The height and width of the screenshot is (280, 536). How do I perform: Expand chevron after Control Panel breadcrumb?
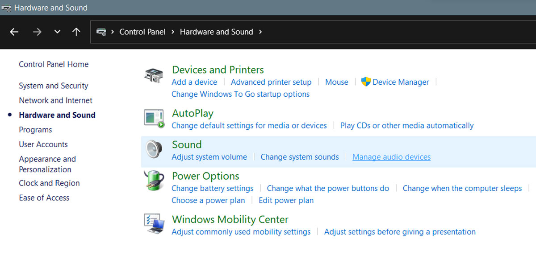(172, 32)
